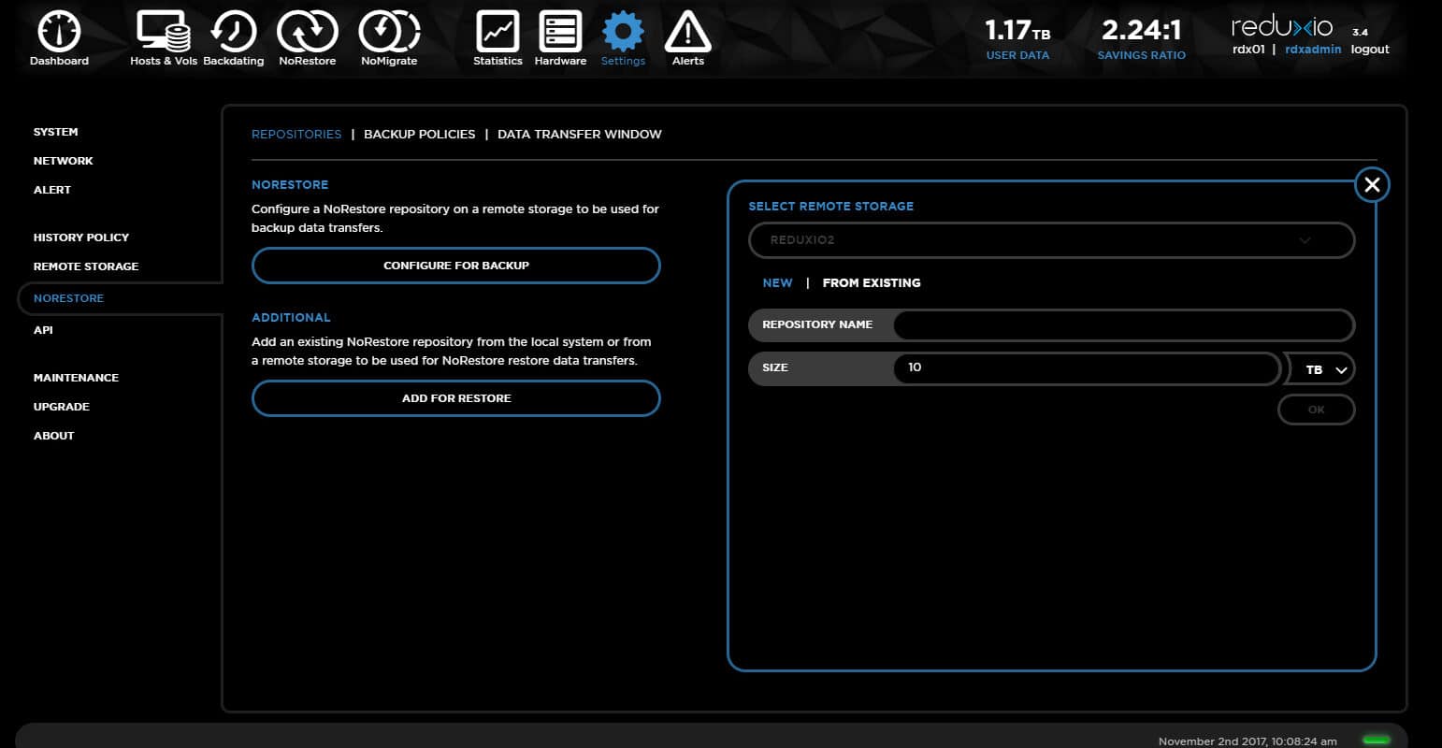Select the New repository option

pyautogui.click(x=777, y=282)
